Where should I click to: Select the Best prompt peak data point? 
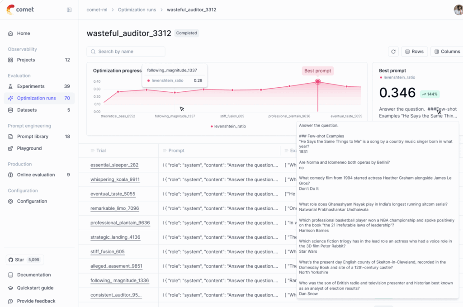(x=318, y=82)
